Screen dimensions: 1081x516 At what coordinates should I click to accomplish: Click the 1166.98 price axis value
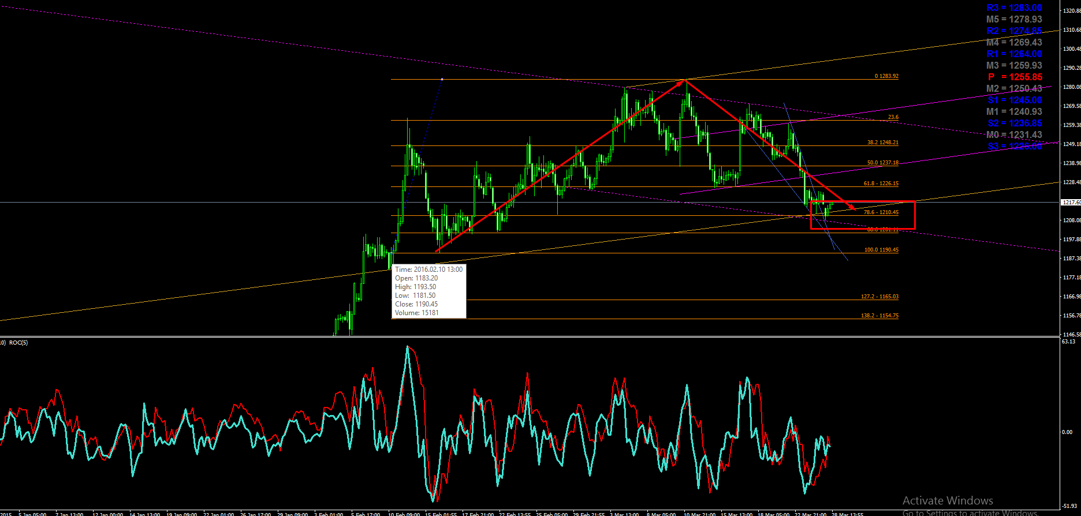[x=1072, y=297]
